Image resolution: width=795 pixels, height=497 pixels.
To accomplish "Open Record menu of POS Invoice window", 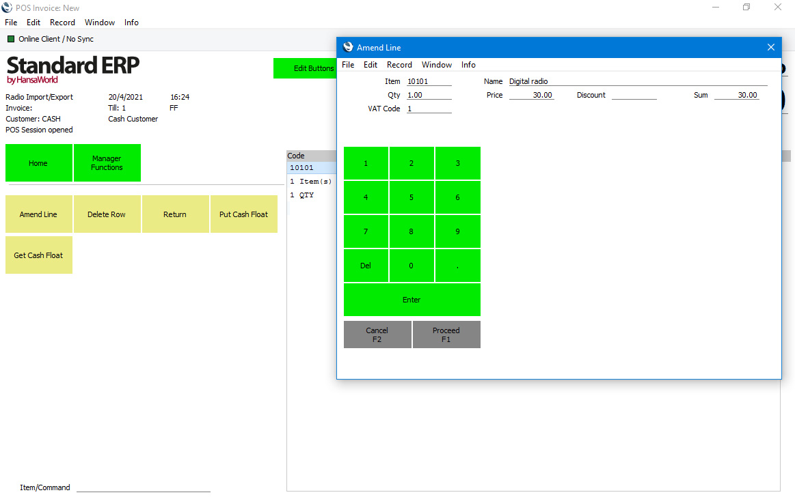I will [x=62, y=23].
